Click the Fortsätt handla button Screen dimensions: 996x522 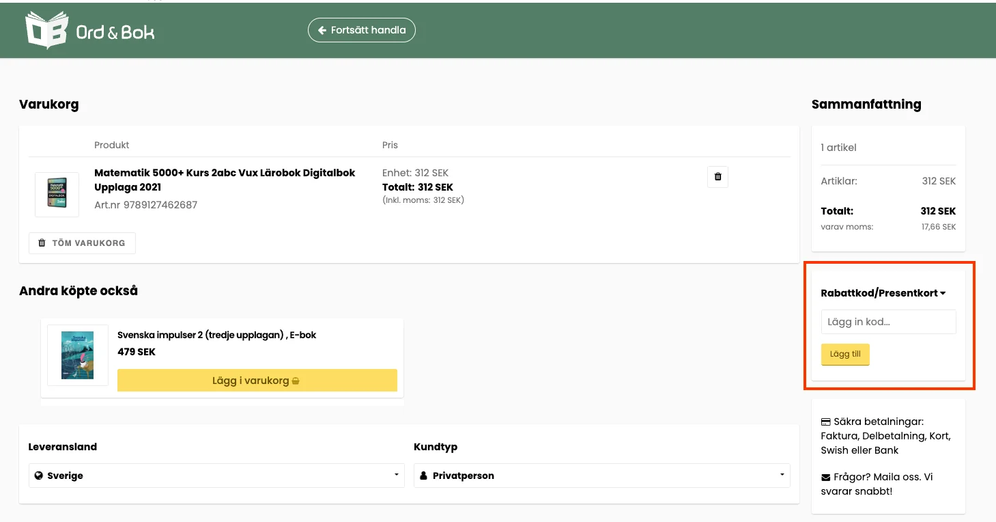pyautogui.click(x=362, y=30)
